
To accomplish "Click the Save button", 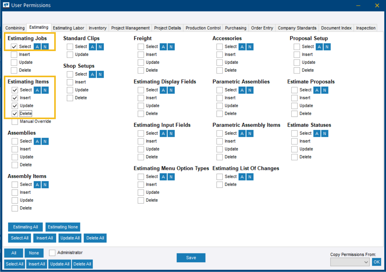I will click(x=191, y=258).
